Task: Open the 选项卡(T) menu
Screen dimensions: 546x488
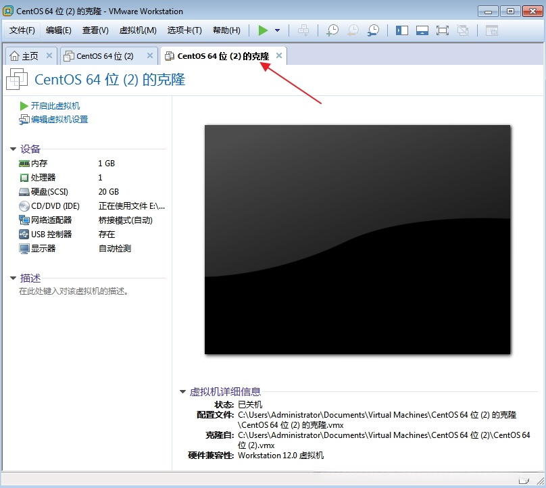Action: pos(184,30)
